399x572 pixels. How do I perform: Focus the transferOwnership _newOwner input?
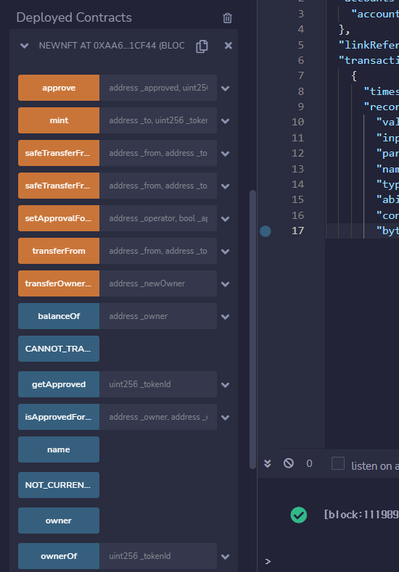click(x=158, y=283)
